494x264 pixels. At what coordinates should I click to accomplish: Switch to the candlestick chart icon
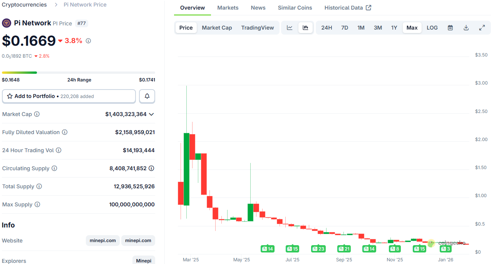305,27
